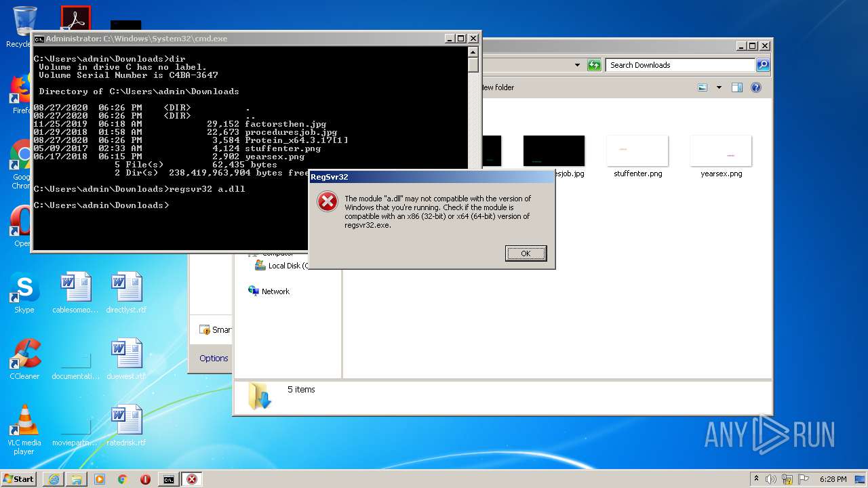Screen dimensions: 868x488
Task: Open the Explorer address bar history dropdown
Action: 577,65
